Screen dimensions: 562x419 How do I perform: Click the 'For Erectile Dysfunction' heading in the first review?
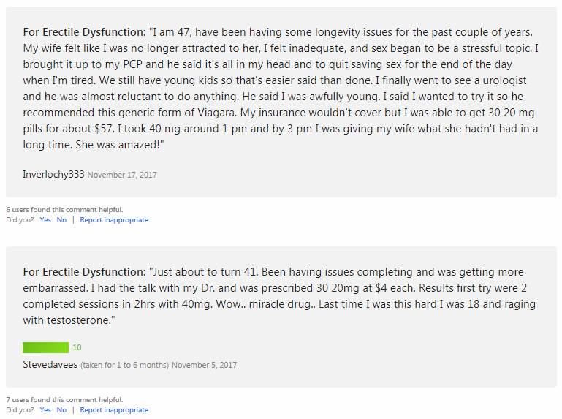coord(84,32)
